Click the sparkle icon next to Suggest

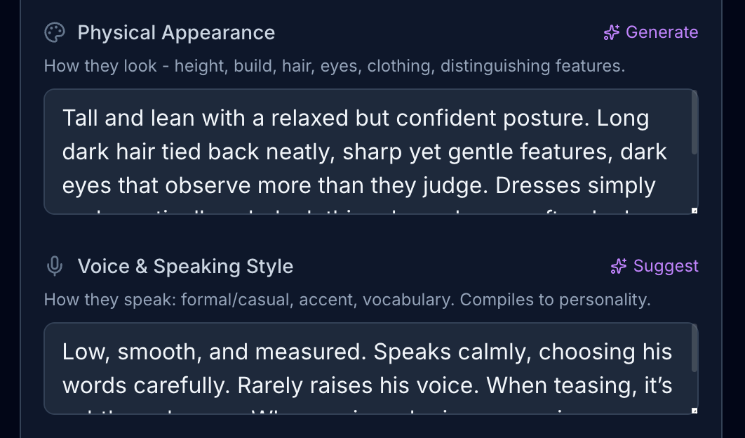coord(619,267)
